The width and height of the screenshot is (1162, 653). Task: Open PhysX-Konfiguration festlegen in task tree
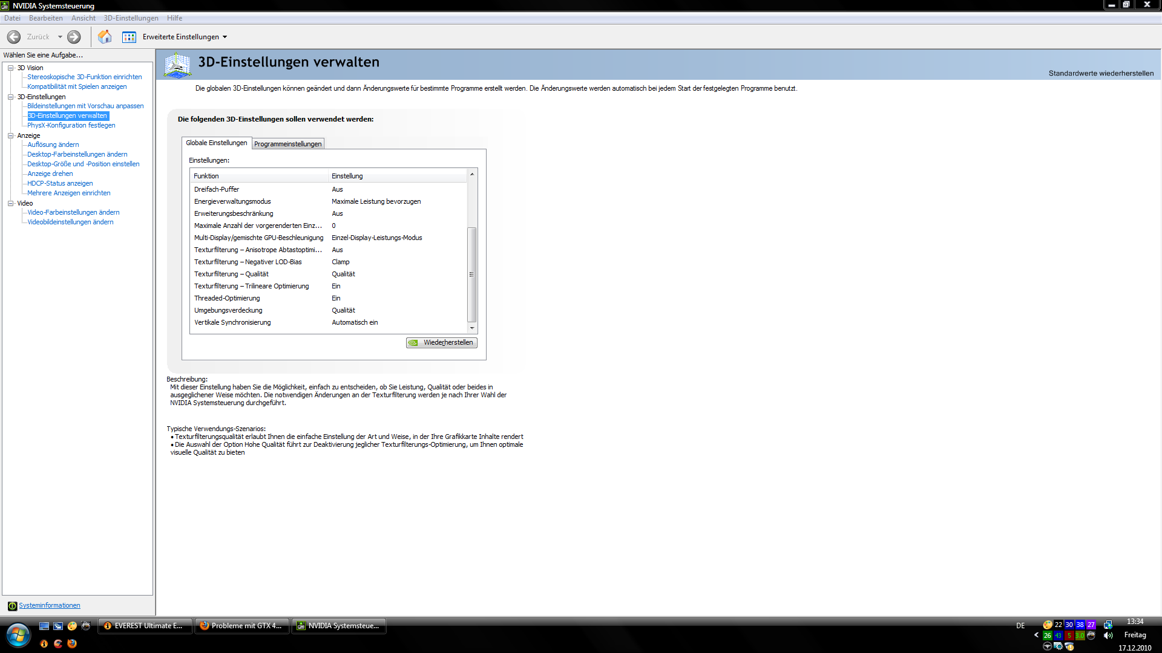(x=71, y=125)
